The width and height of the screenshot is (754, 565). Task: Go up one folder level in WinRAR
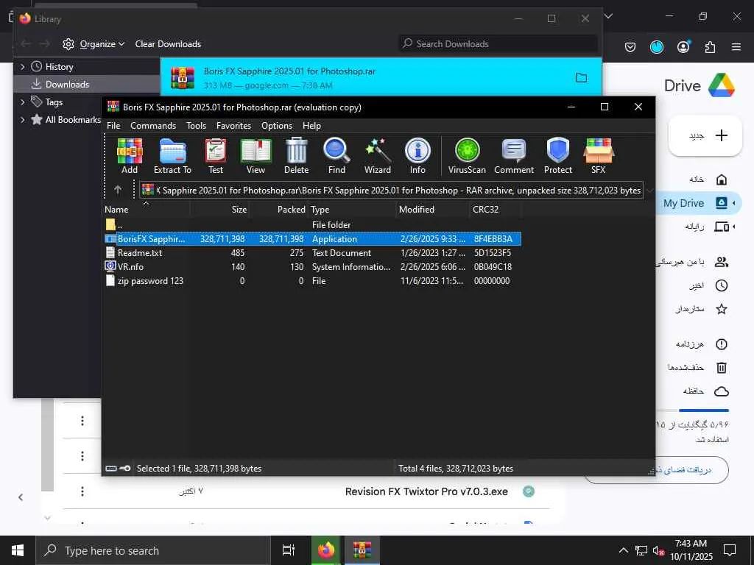click(x=118, y=190)
